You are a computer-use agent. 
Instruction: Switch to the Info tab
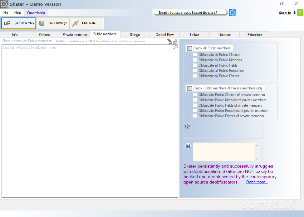coord(15,35)
